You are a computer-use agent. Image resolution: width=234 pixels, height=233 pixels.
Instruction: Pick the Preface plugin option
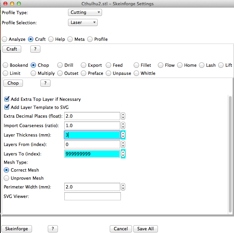[83, 74]
